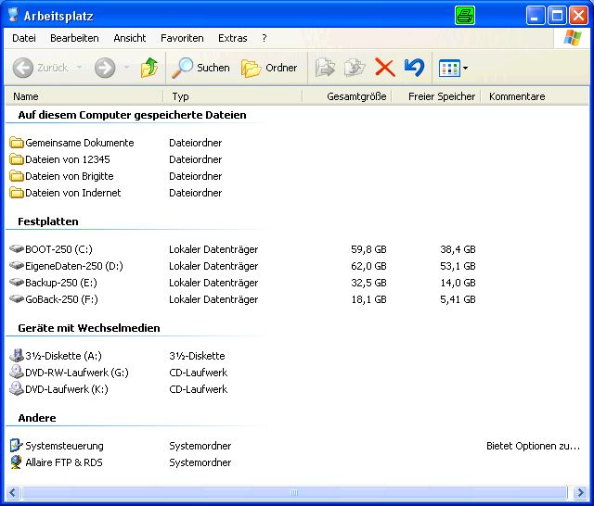
Task: Expand the Zurück history dropdown arrow
Action: click(x=79, y=68)
